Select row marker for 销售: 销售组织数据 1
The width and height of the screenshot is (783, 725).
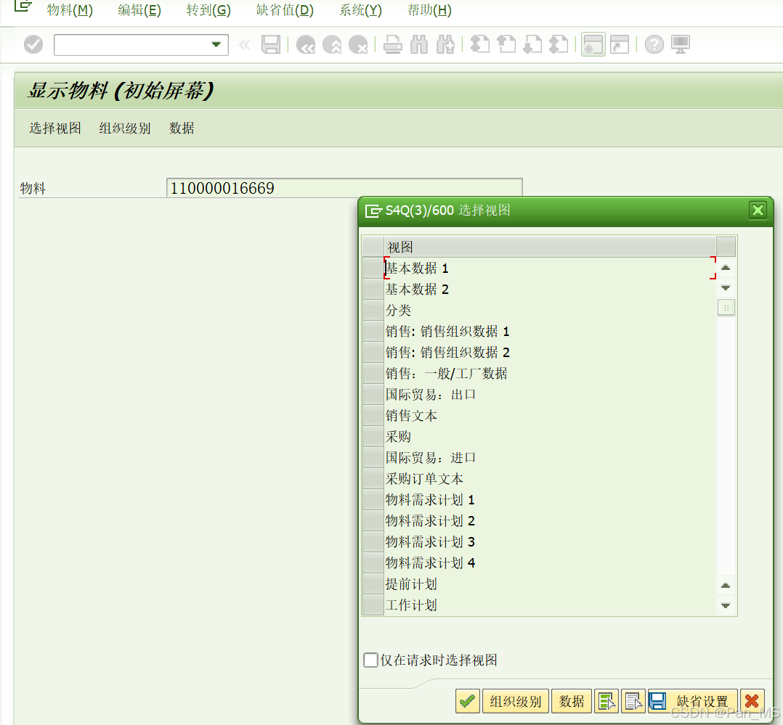pyautogui.click(x=373, y=332)
